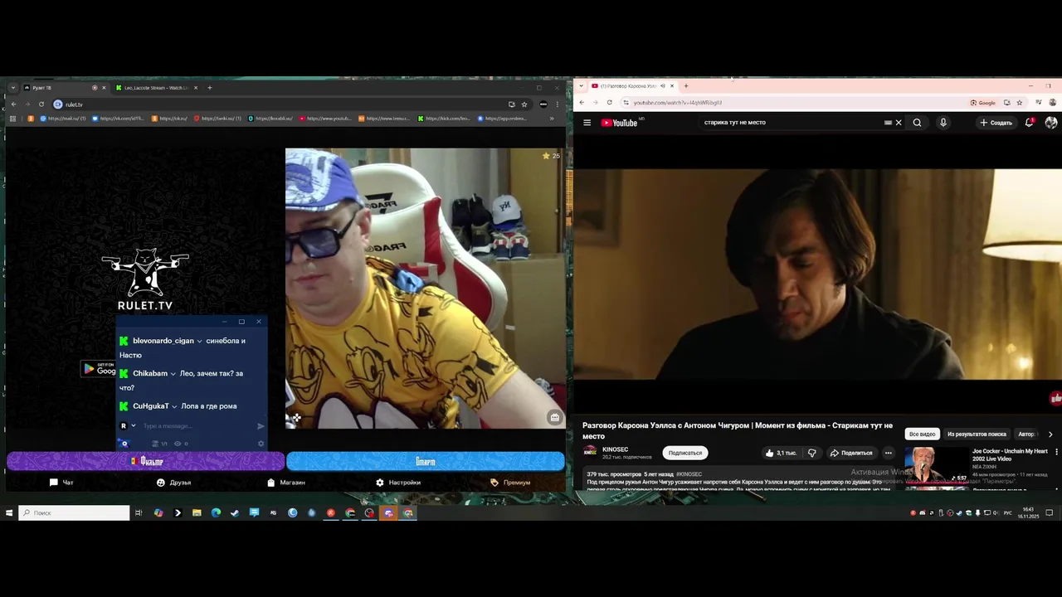Open the mail.ru bookmark
This screenshot has height=597, width=1062.
click(62, 119)
